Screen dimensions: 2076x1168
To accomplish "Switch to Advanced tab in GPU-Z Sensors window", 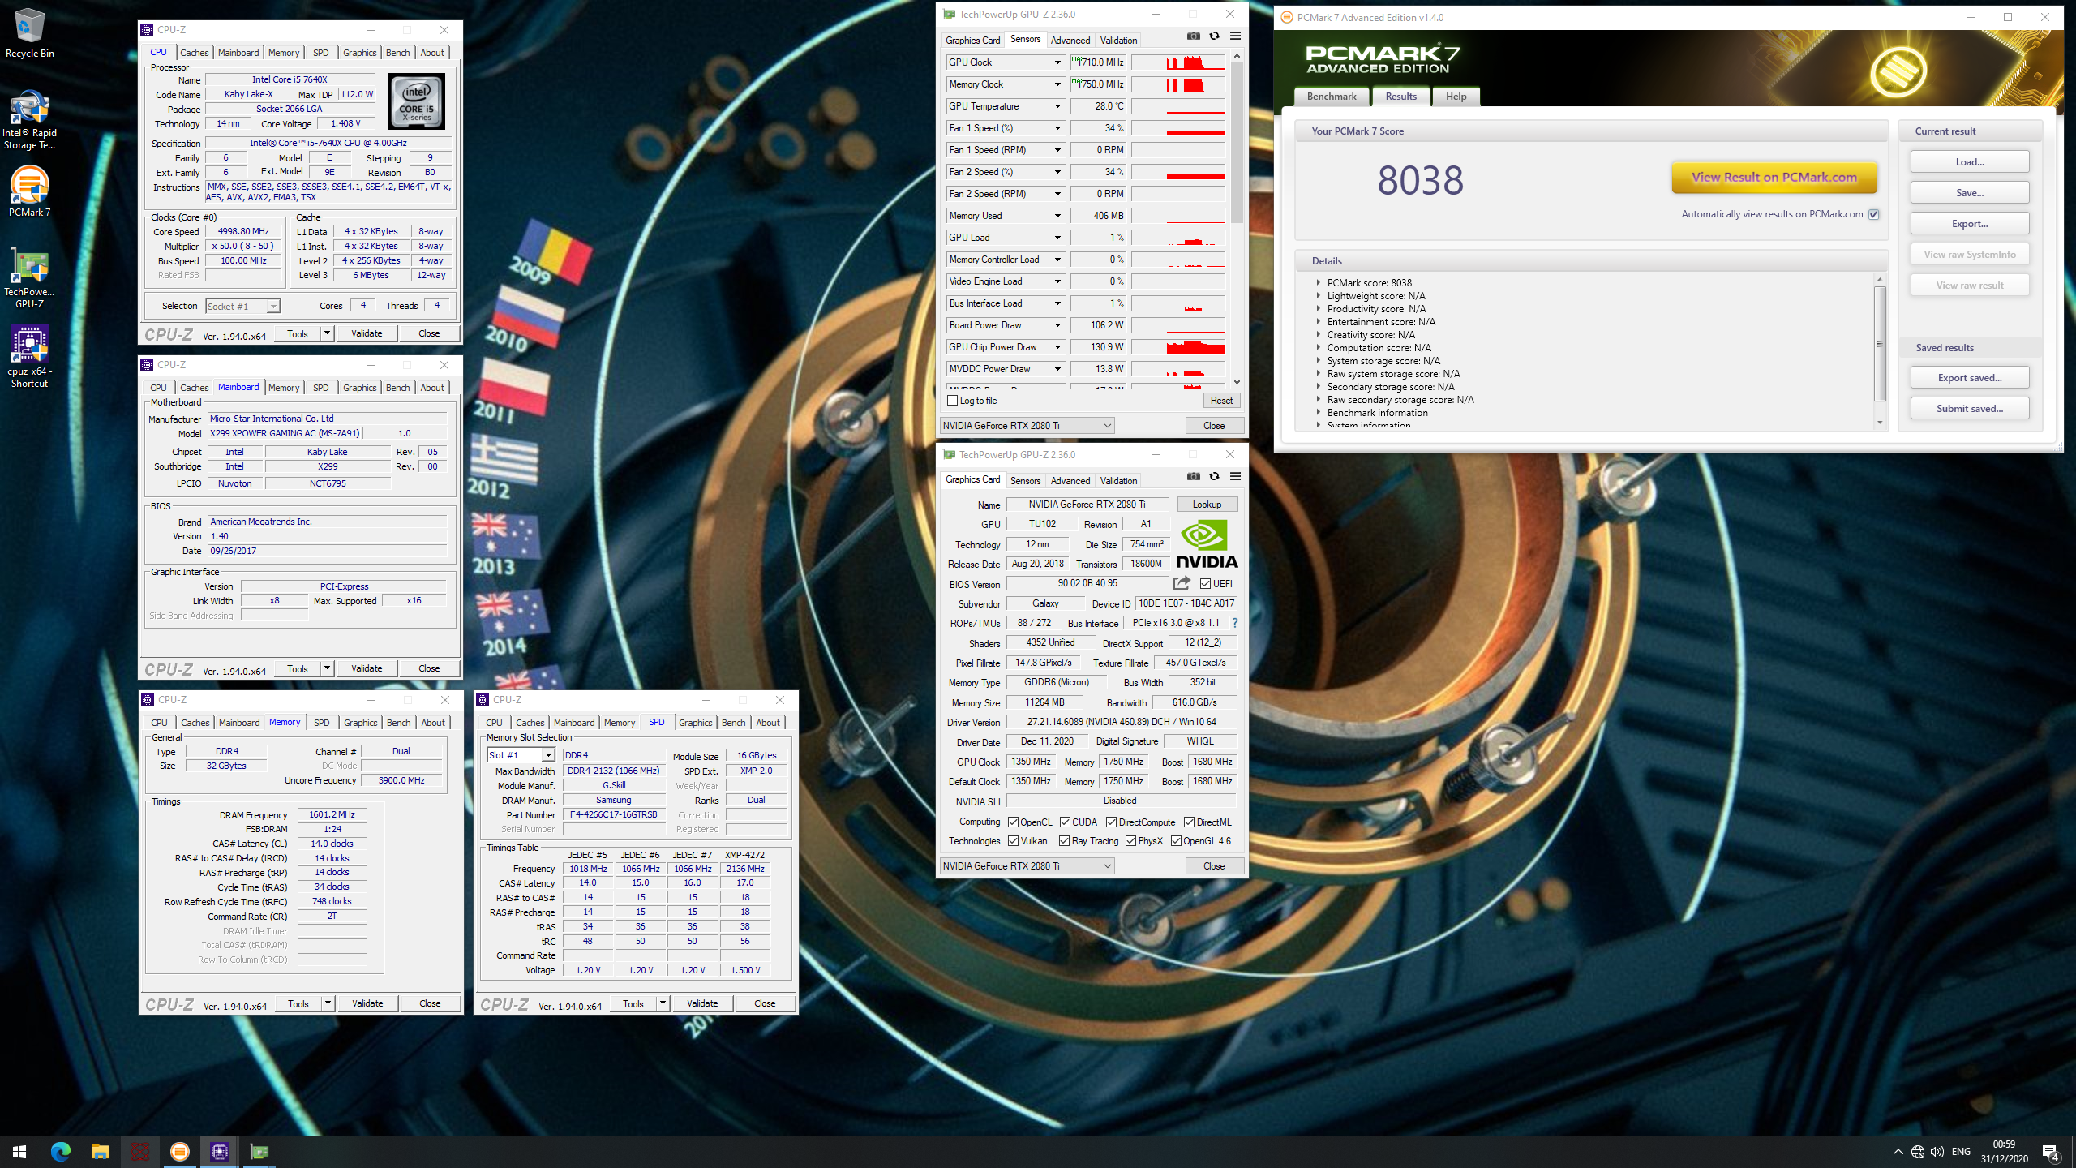I will pos(1070,41).
